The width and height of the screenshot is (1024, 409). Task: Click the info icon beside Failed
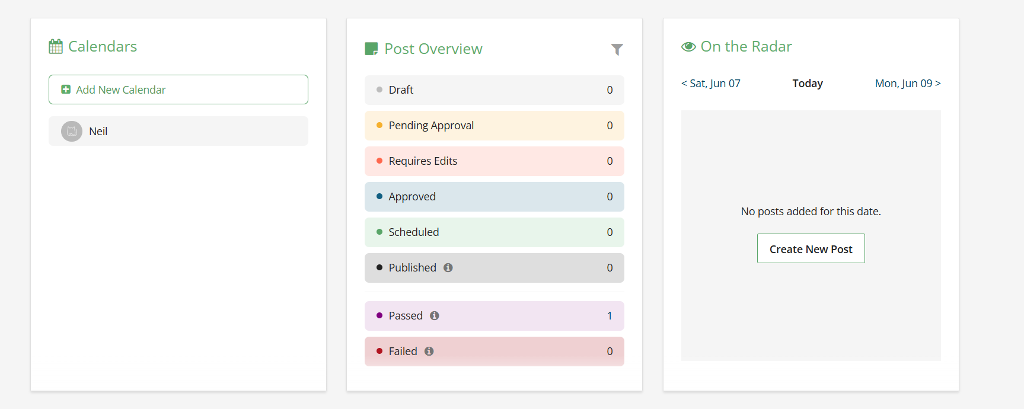point(429,352)
